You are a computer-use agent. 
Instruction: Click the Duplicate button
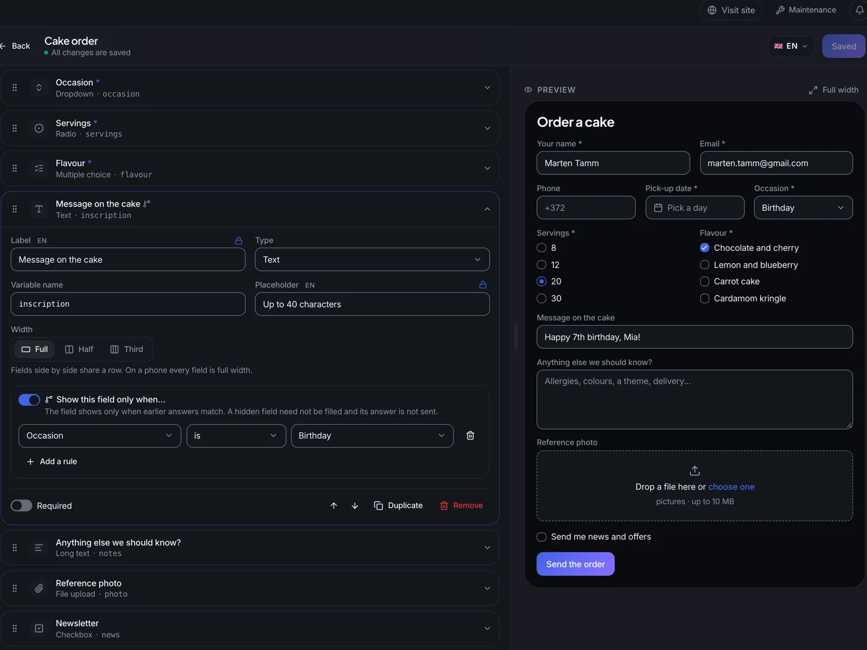click(398, 505)
